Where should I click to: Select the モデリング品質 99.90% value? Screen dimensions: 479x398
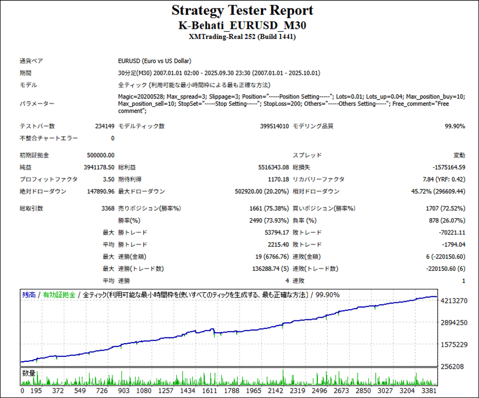(455, 126)
